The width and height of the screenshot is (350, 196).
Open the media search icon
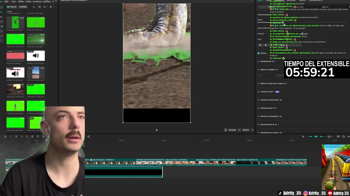[34, 7]
